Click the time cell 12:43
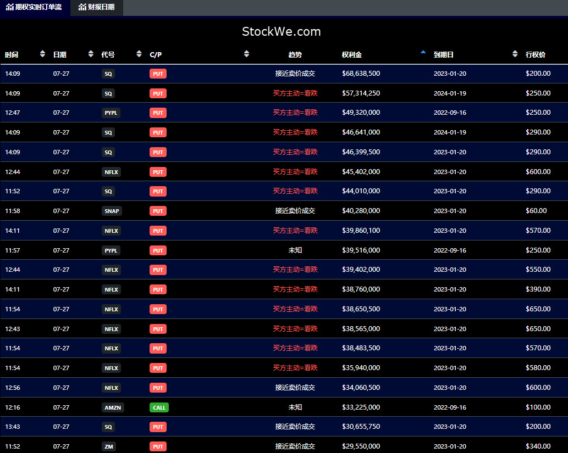568x453 pixels. click(x=13, y=328)
